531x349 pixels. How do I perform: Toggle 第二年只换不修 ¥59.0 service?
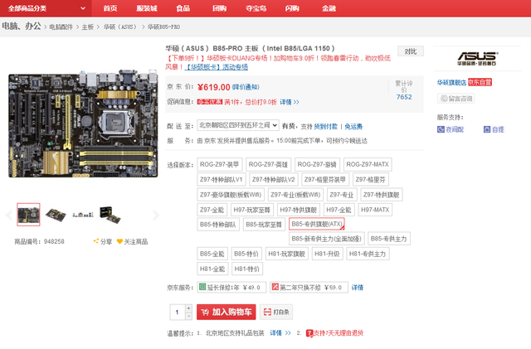(x=309, y=288)
